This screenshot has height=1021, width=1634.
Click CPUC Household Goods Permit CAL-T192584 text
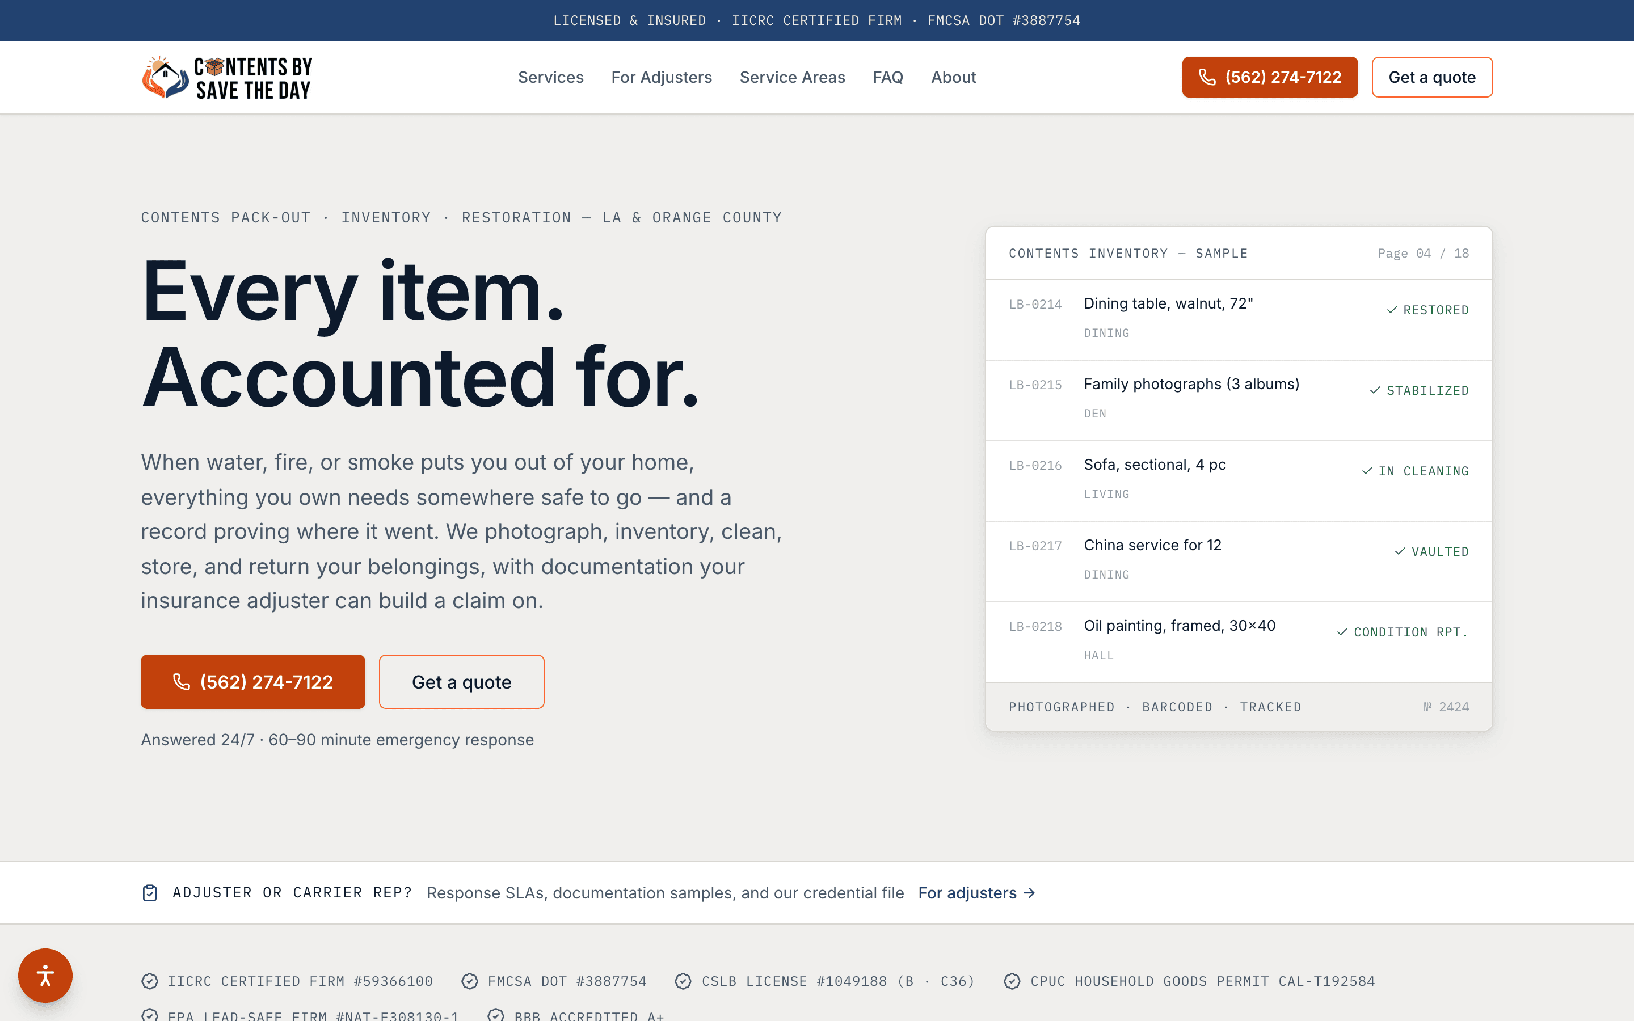(x=1203, y=981)
